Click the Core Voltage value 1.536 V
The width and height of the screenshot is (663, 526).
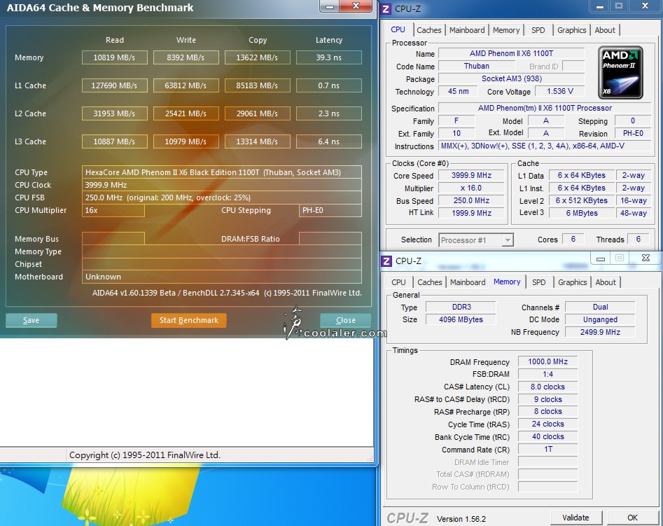[x=560, y=92]
